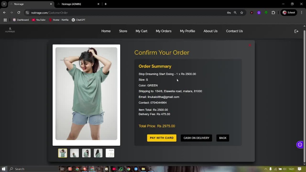Click the address bar URL noirrage.com/CustomerOrder

pyautogui.click(x=49, y=13)
